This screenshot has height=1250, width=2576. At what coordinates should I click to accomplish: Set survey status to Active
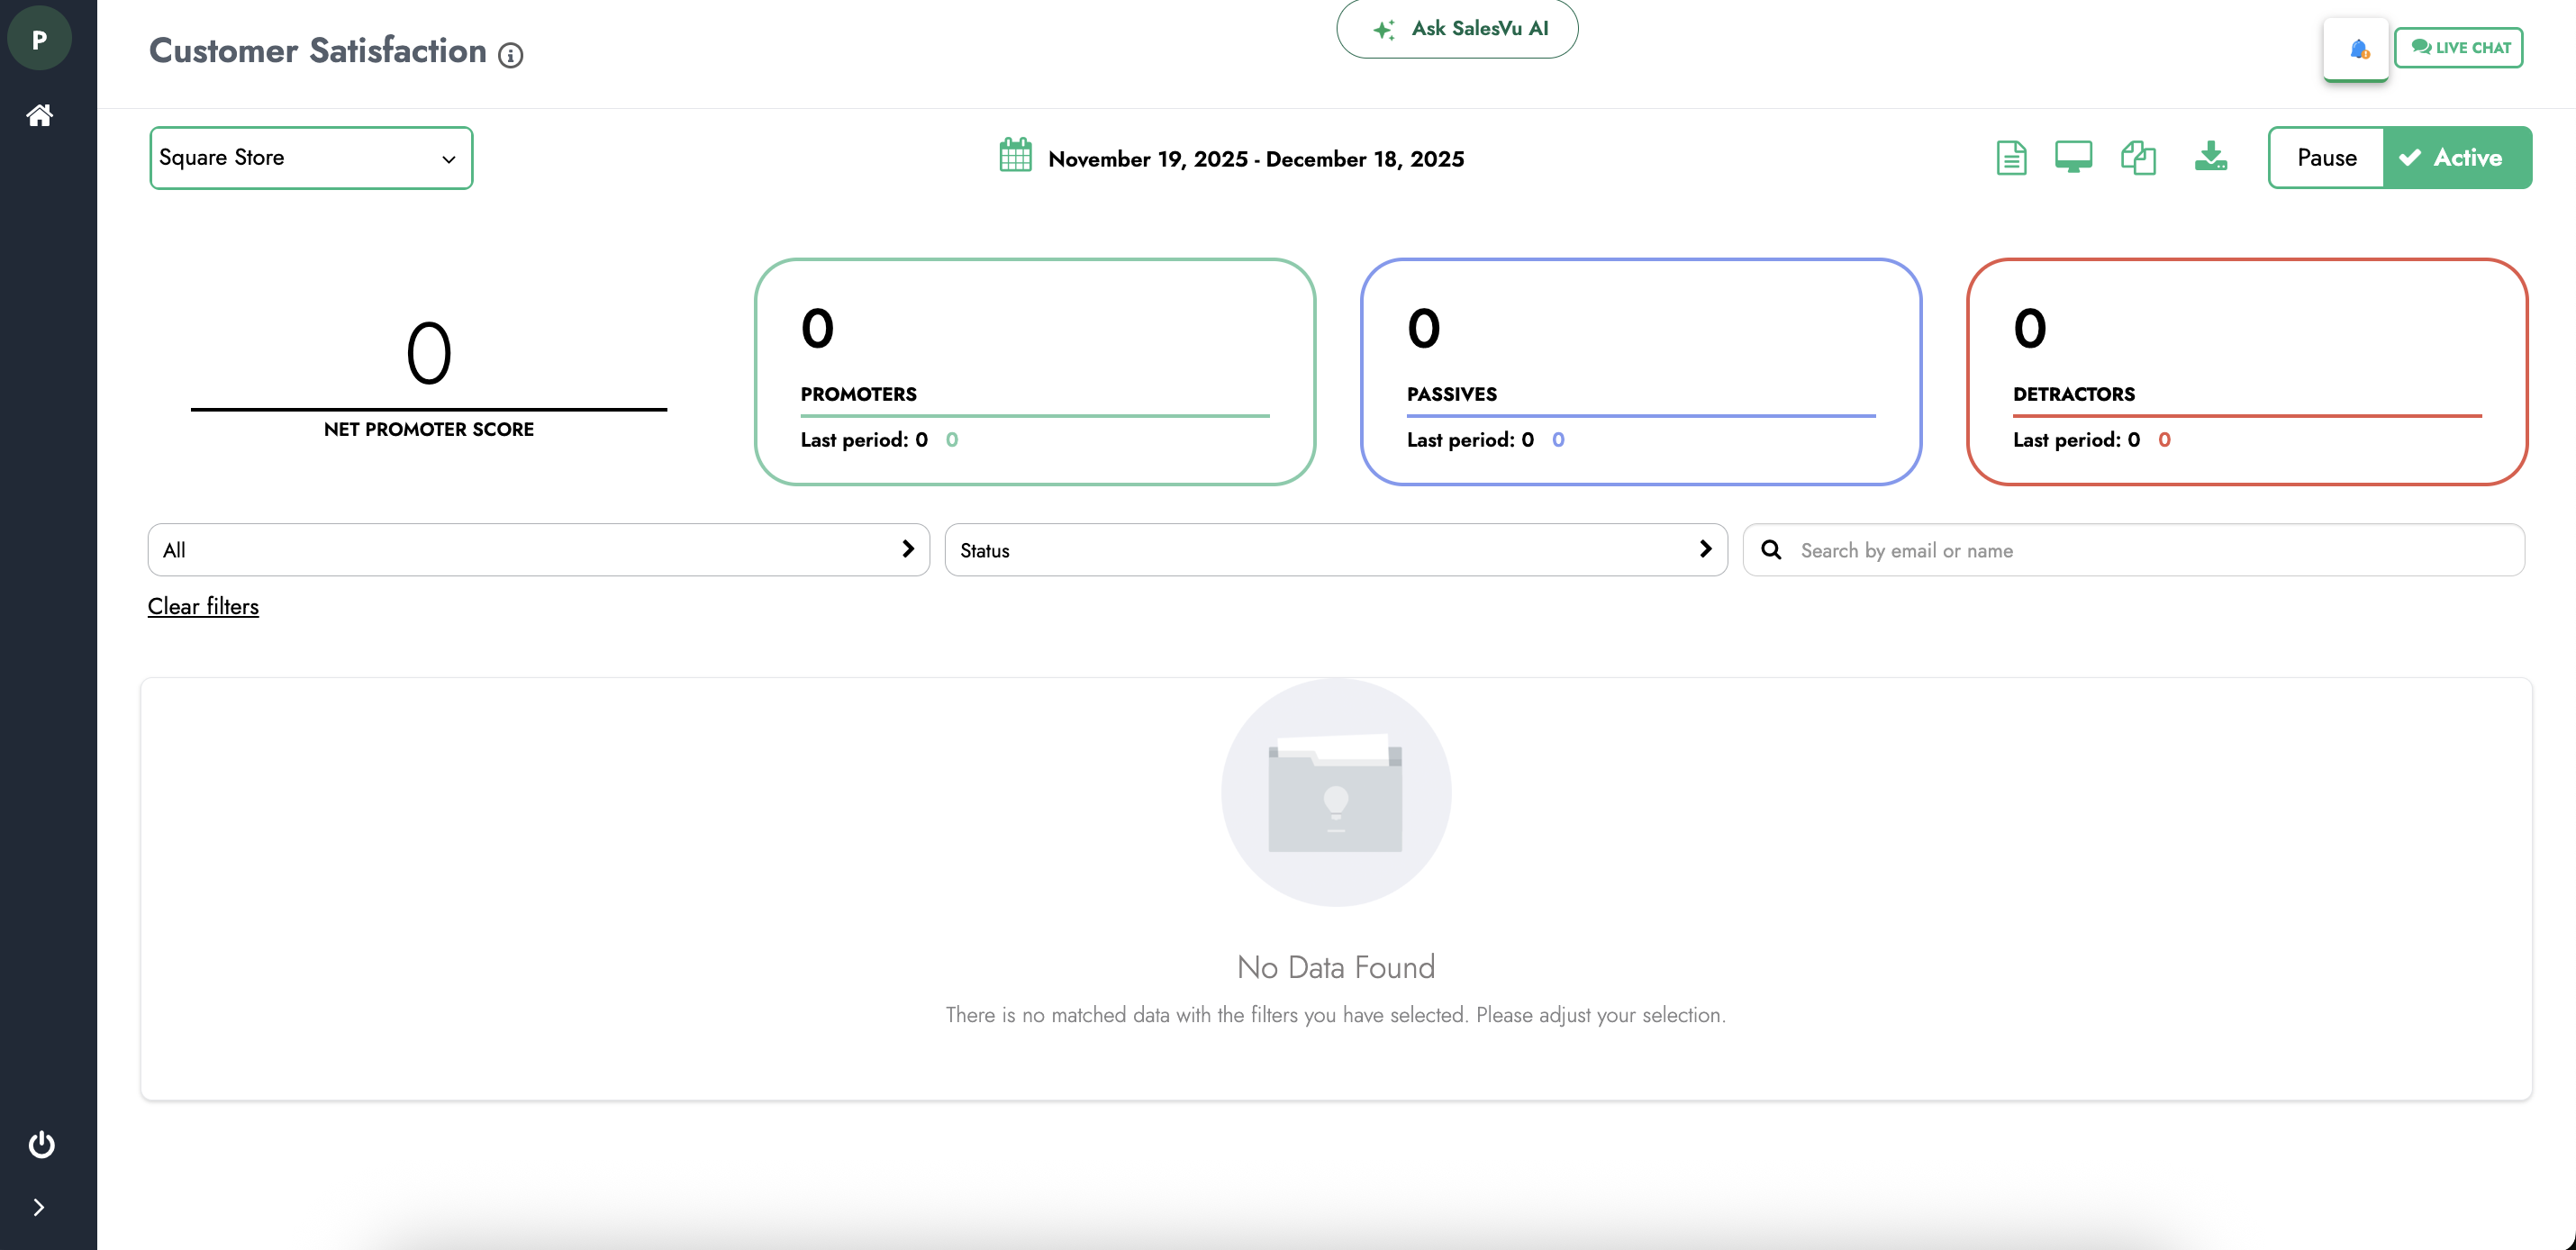(2457, 158)
